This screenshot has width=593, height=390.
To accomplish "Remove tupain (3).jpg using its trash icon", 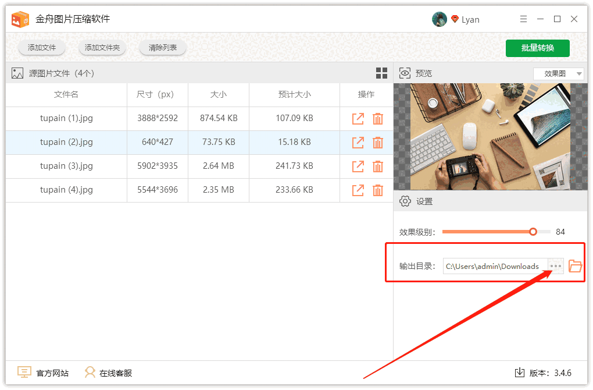I will pos(378,166).
